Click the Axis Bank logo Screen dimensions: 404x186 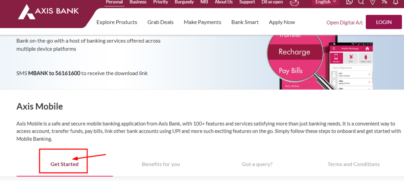[49, 12]
